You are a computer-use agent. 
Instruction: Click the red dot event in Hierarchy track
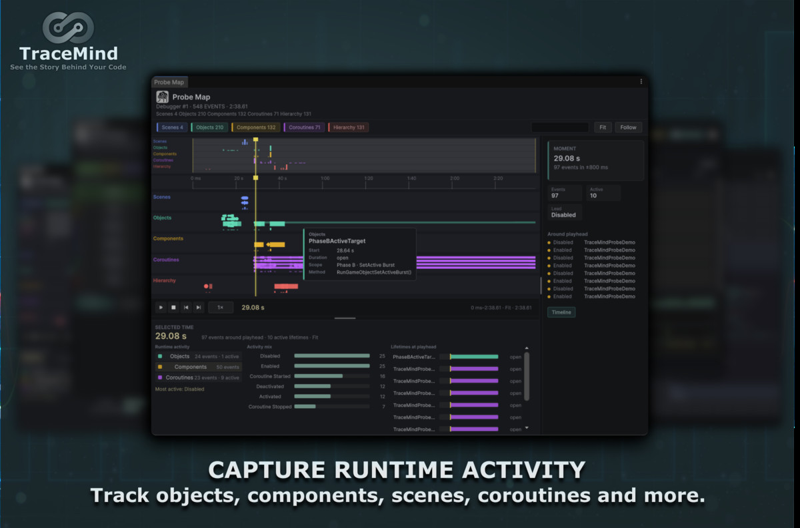[206, 286]
